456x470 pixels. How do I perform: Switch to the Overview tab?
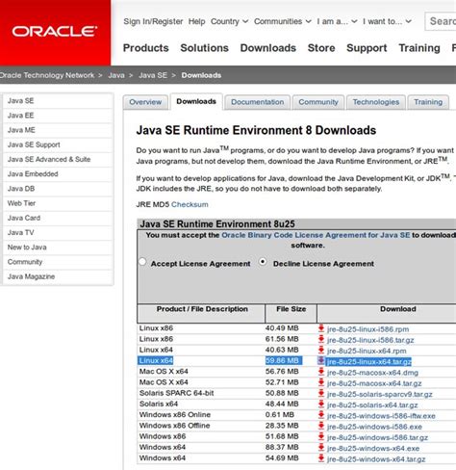[145, 102]
